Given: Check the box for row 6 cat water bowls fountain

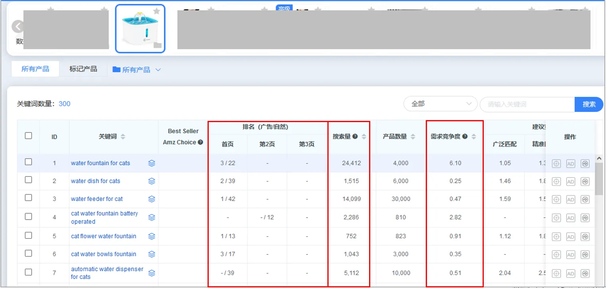Looking at the screenshot, I should [28, 253].
